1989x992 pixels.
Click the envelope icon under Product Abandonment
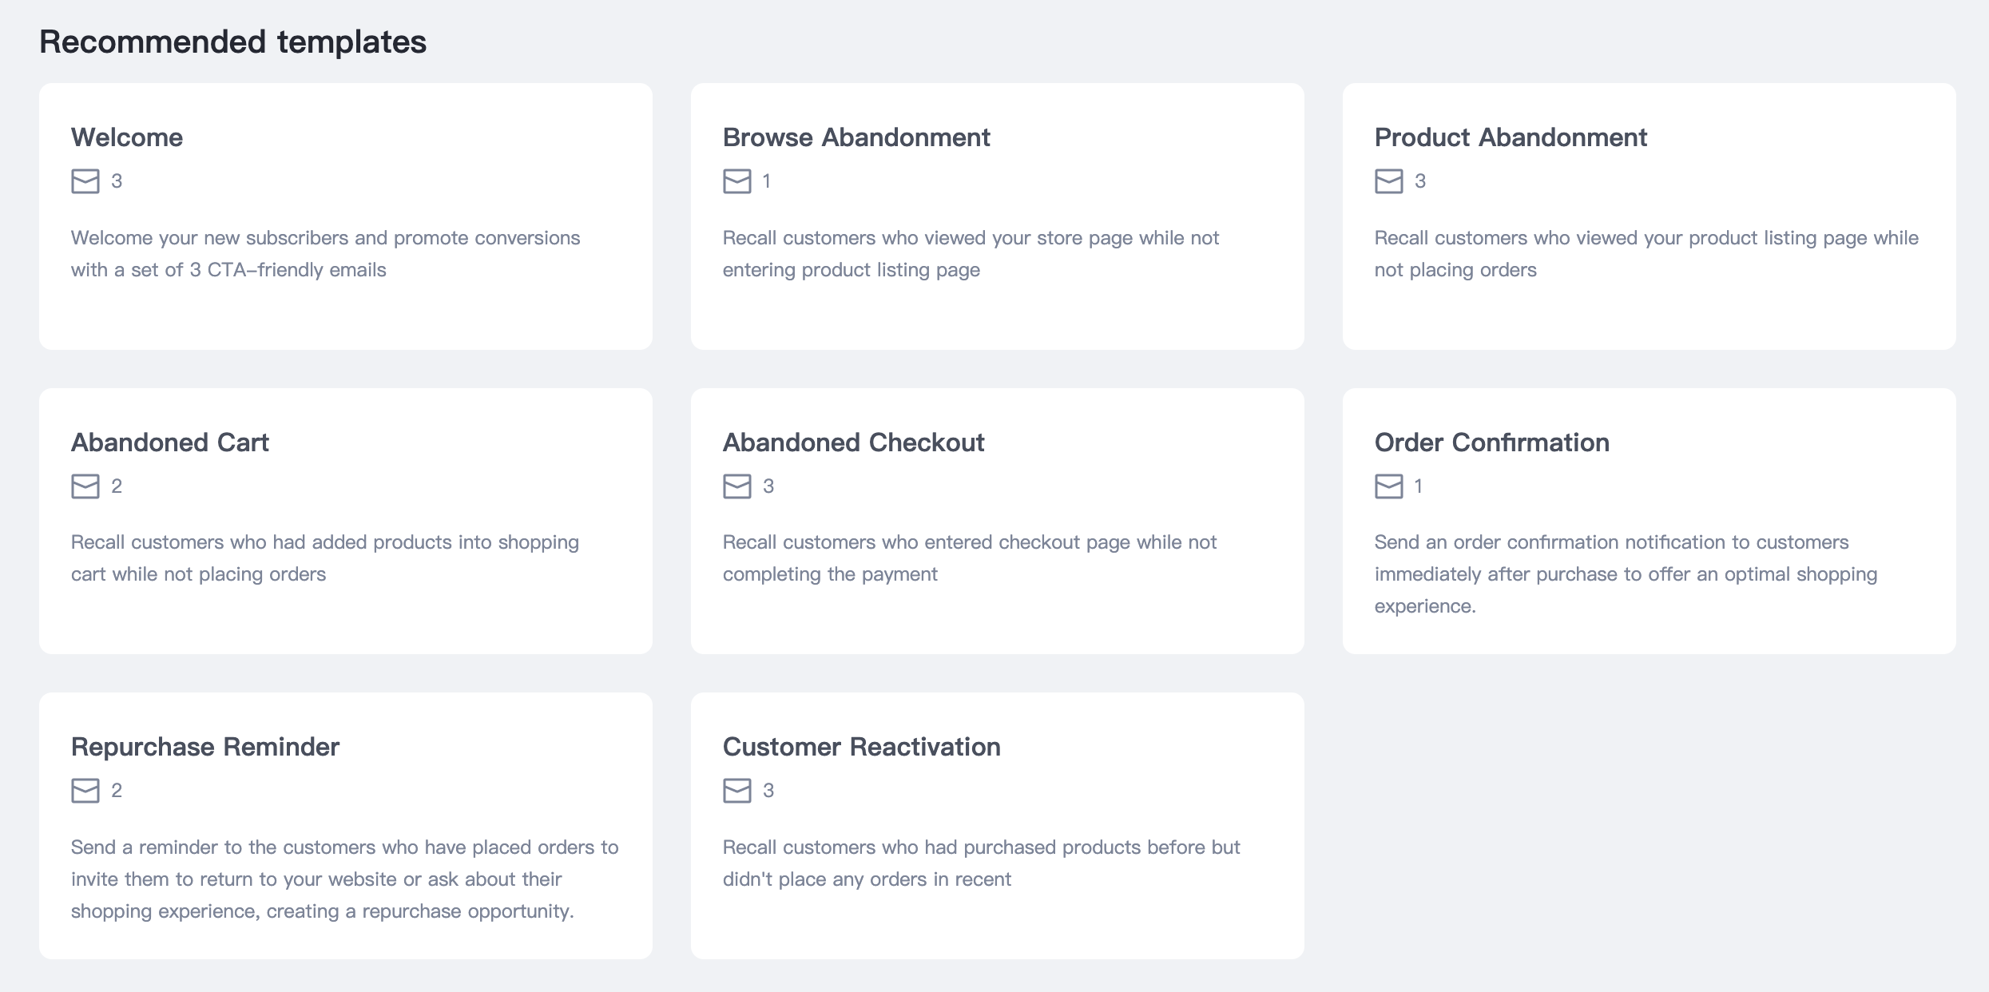pyautogui.click(x=1388, y=181)
